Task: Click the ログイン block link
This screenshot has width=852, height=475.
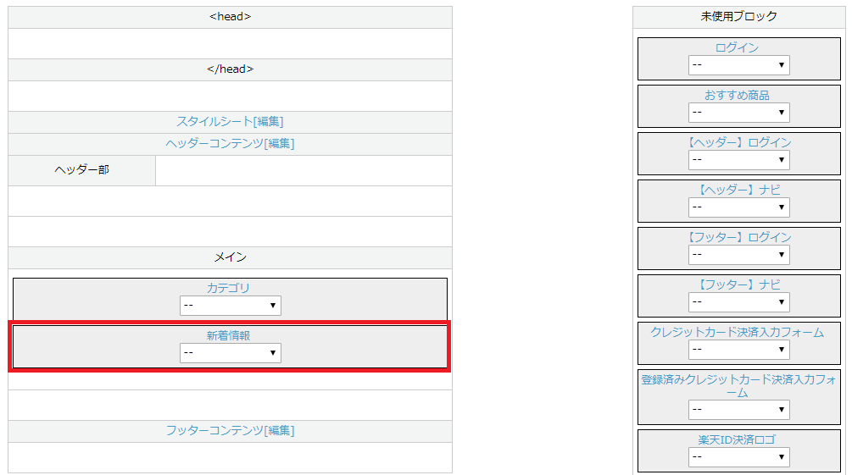Action: pos(738,48)
